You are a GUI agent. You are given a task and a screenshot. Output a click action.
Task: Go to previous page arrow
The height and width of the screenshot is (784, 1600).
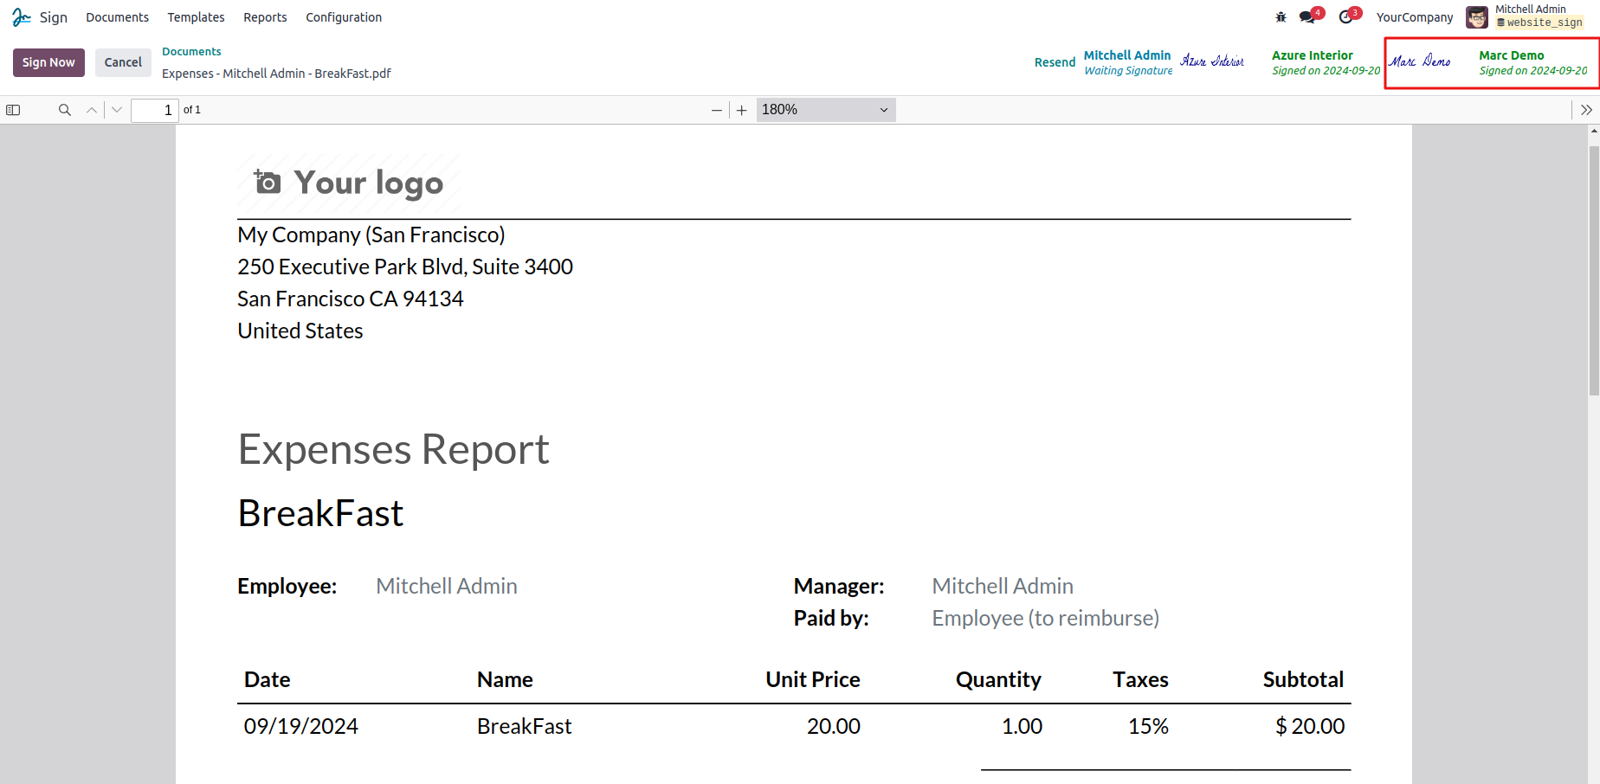coord(92,110)
